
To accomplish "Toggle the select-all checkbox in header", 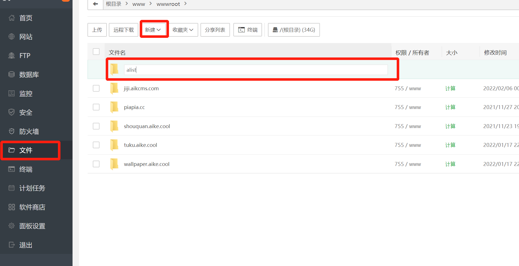I will coord(96,52).
